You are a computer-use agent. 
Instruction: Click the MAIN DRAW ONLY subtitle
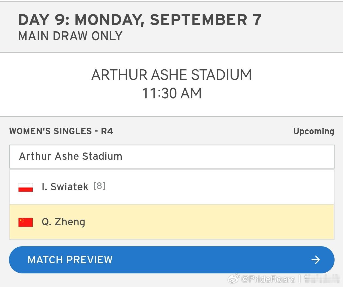coord(70,36)
